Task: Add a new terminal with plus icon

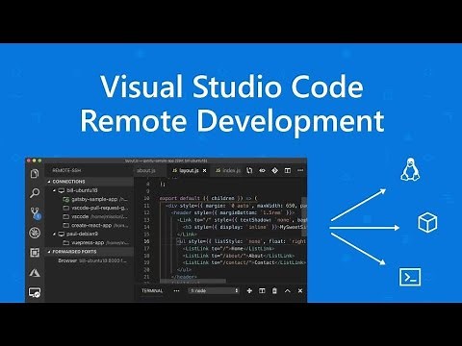Action: tap(249, 291)
